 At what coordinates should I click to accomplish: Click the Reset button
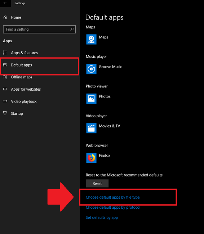coord(97,183)
